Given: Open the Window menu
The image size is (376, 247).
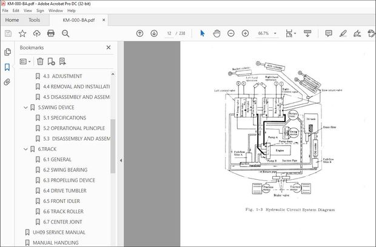Looking at the screenshot, I should (x=56, y=10).
